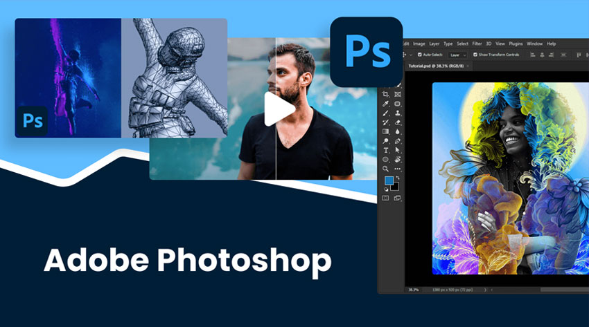
Task: Select the History Brush tool
Action: click(385, 122)
